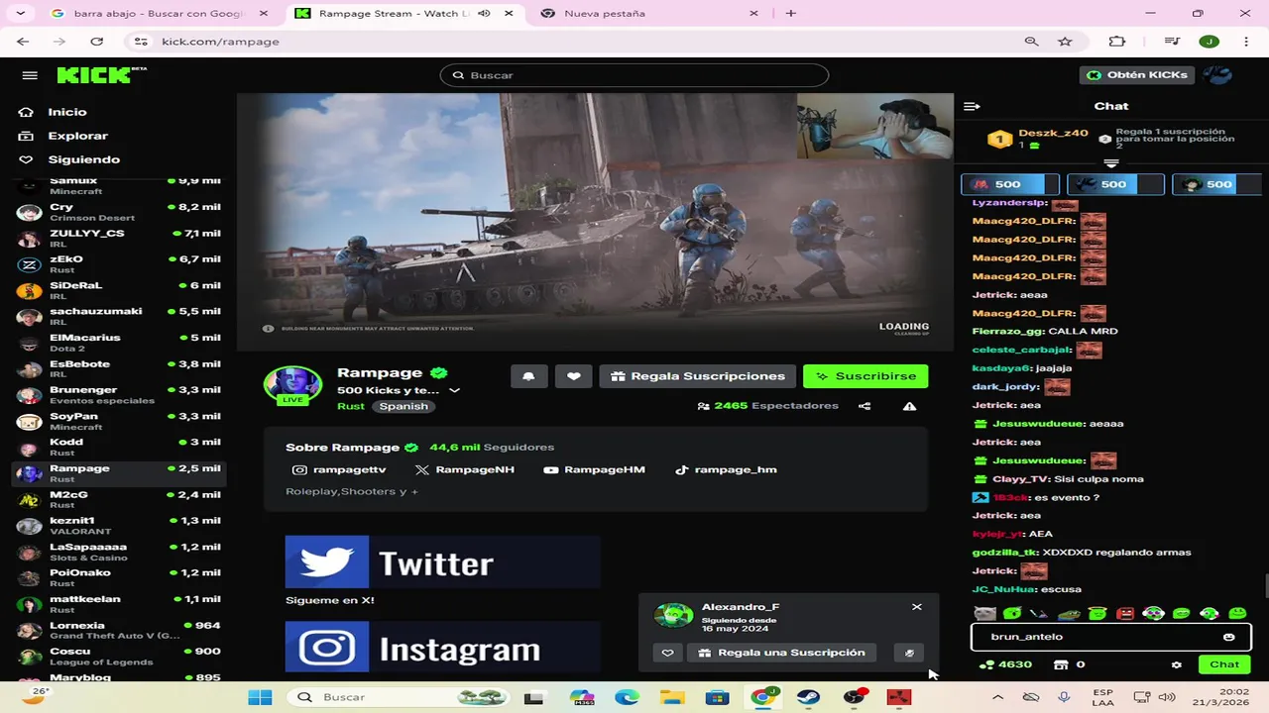Open LaSapaaaaa Slots & Casino channel
The image size is (1269, 713).
(120, 552)
